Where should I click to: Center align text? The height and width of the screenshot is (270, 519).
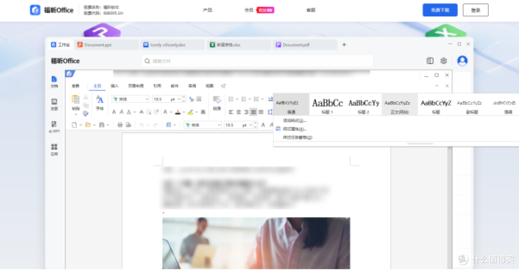[x=239, y=112]
